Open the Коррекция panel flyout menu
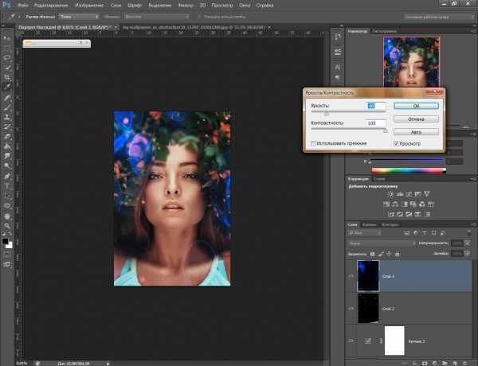The image size is (478, 366). coord(473,179)
